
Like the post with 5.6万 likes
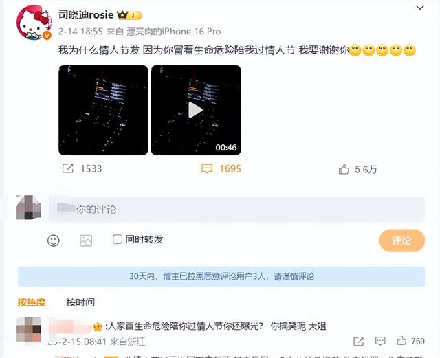pos(344,169)
